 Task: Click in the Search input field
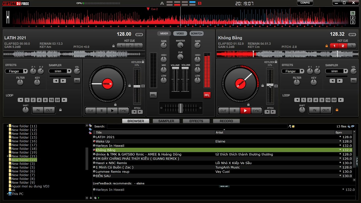197,127
